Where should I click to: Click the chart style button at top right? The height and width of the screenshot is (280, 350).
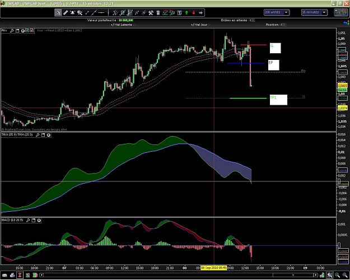point(340,12)
